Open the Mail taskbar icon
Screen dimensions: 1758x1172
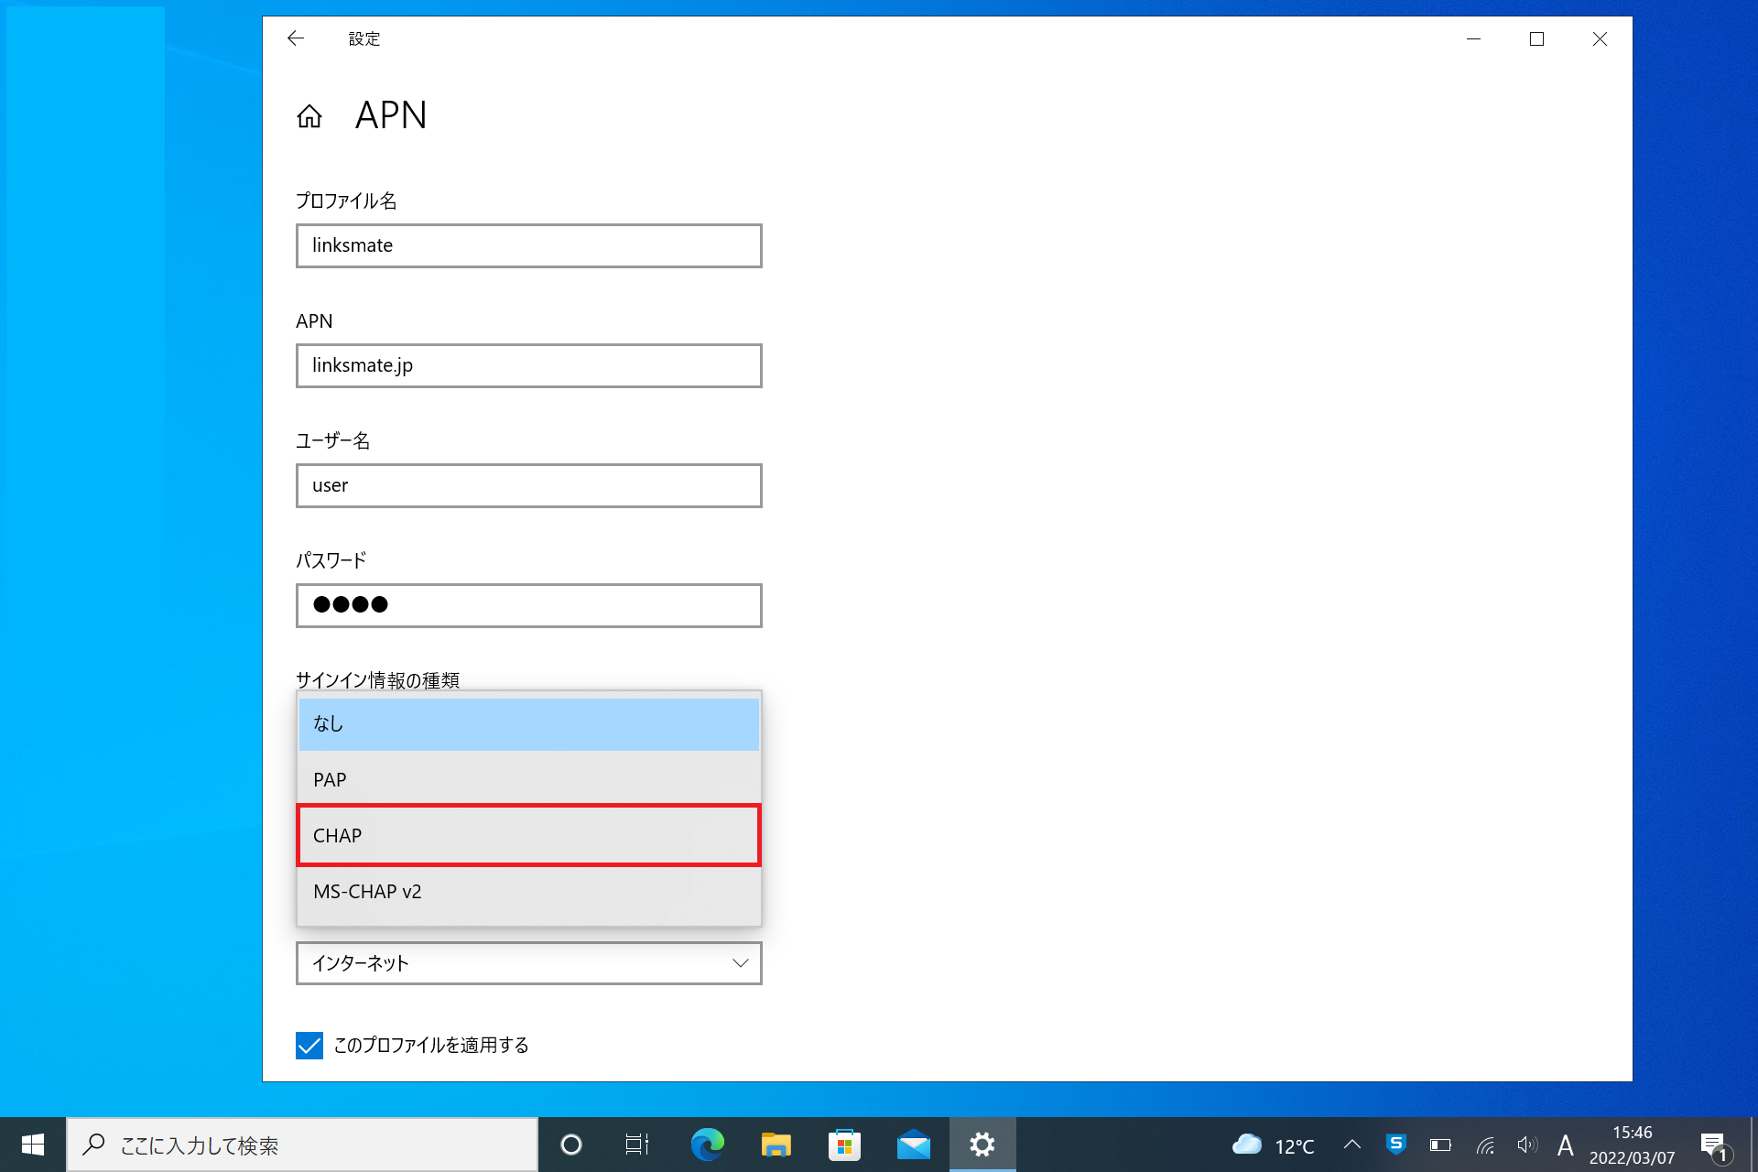pos(913,1145)
